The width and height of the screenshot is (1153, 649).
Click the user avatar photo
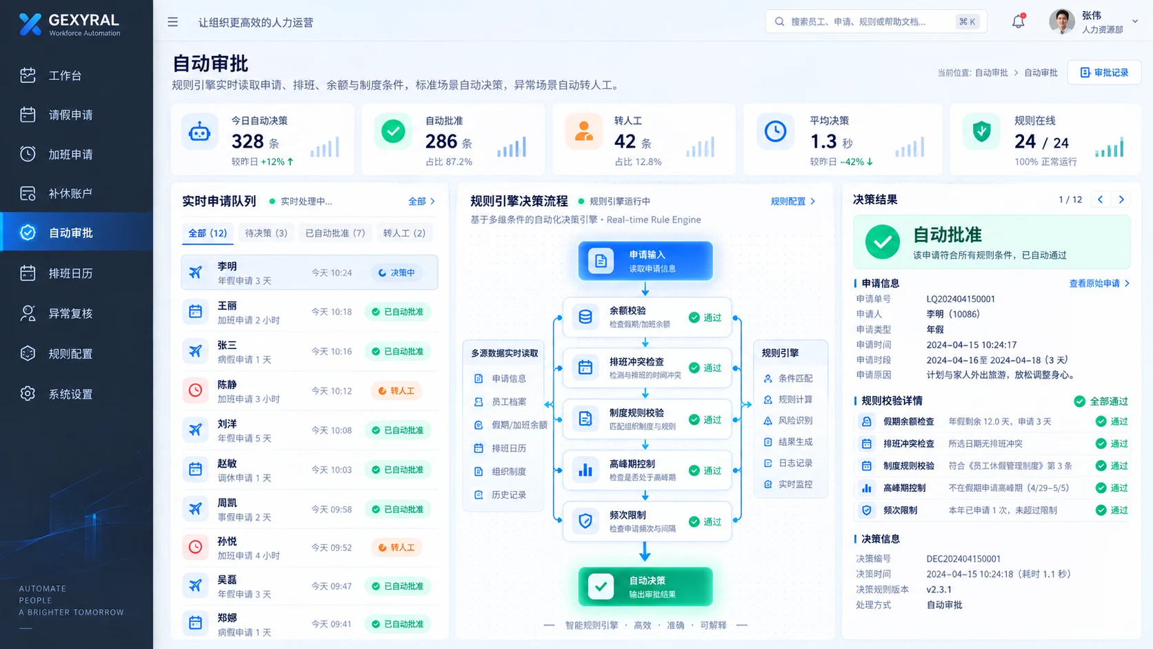click(1062, 21)
